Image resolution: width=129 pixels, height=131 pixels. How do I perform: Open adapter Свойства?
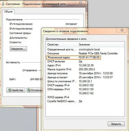(x=16, y=90)
